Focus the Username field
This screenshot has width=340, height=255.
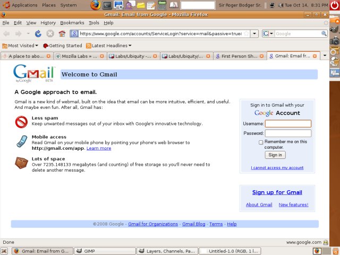288,124
